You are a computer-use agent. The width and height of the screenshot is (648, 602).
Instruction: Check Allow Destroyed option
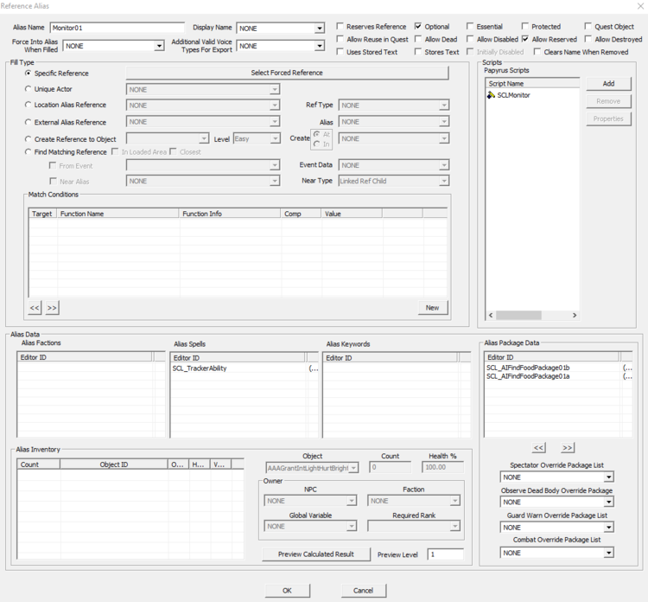pyautogui.click(x=588, y=39)
